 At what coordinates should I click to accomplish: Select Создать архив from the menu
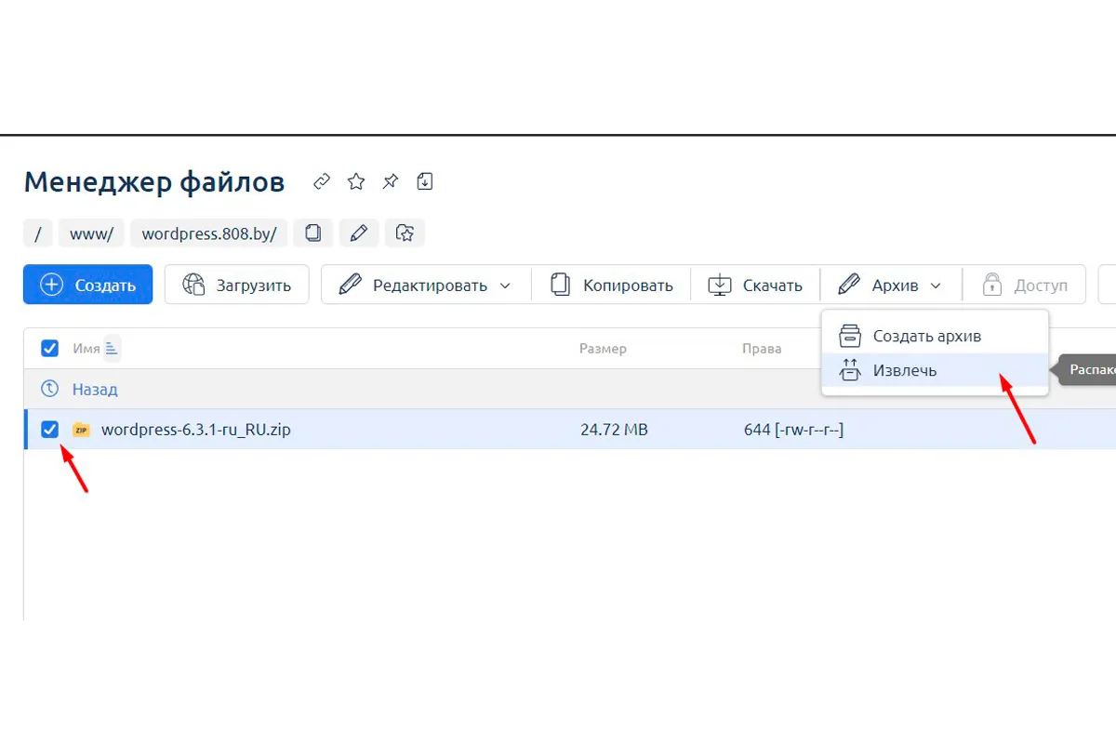click(926, 336)
